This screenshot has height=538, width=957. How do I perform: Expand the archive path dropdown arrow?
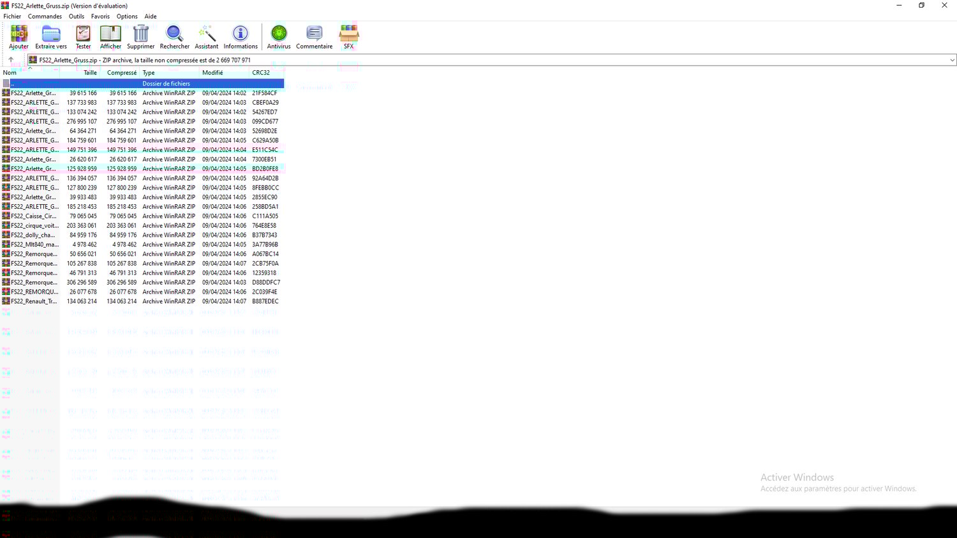952,60
